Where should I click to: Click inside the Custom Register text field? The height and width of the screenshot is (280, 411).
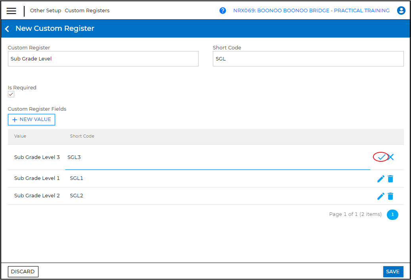103,59
